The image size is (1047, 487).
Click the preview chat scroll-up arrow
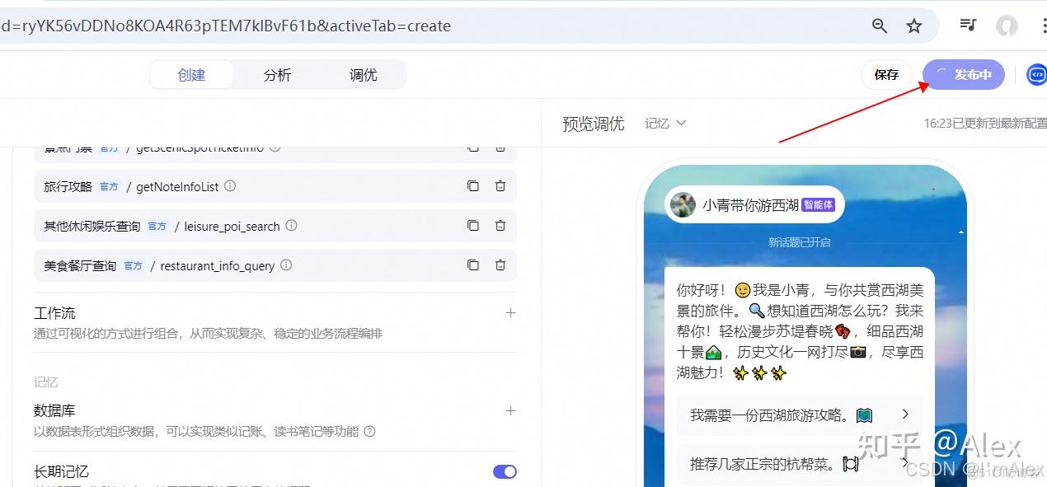click(x=960, y=233)
